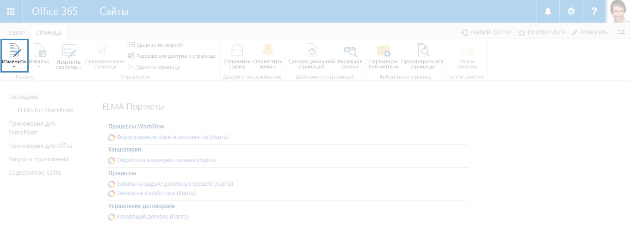Open Заявка на выдачу денежных средств
Screen dimensions: 631x231
[165, 184]
